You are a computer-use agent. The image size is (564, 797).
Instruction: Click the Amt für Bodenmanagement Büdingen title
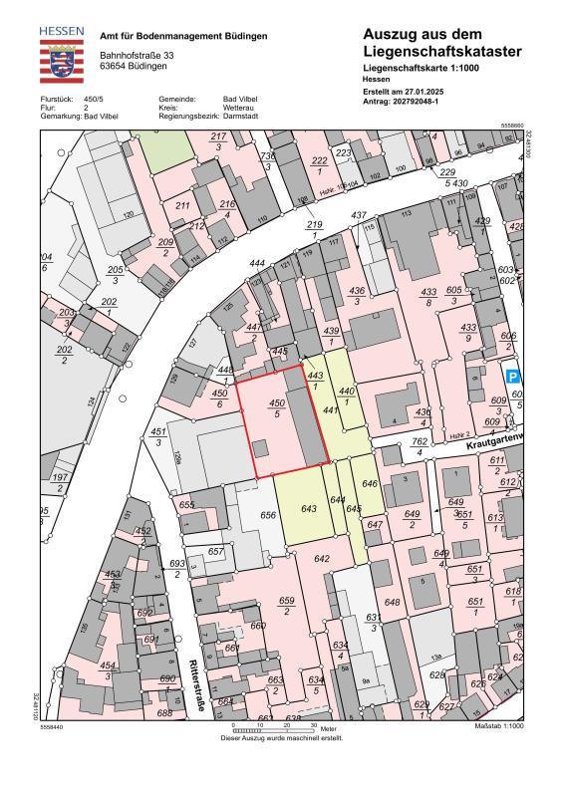[183, 36]
